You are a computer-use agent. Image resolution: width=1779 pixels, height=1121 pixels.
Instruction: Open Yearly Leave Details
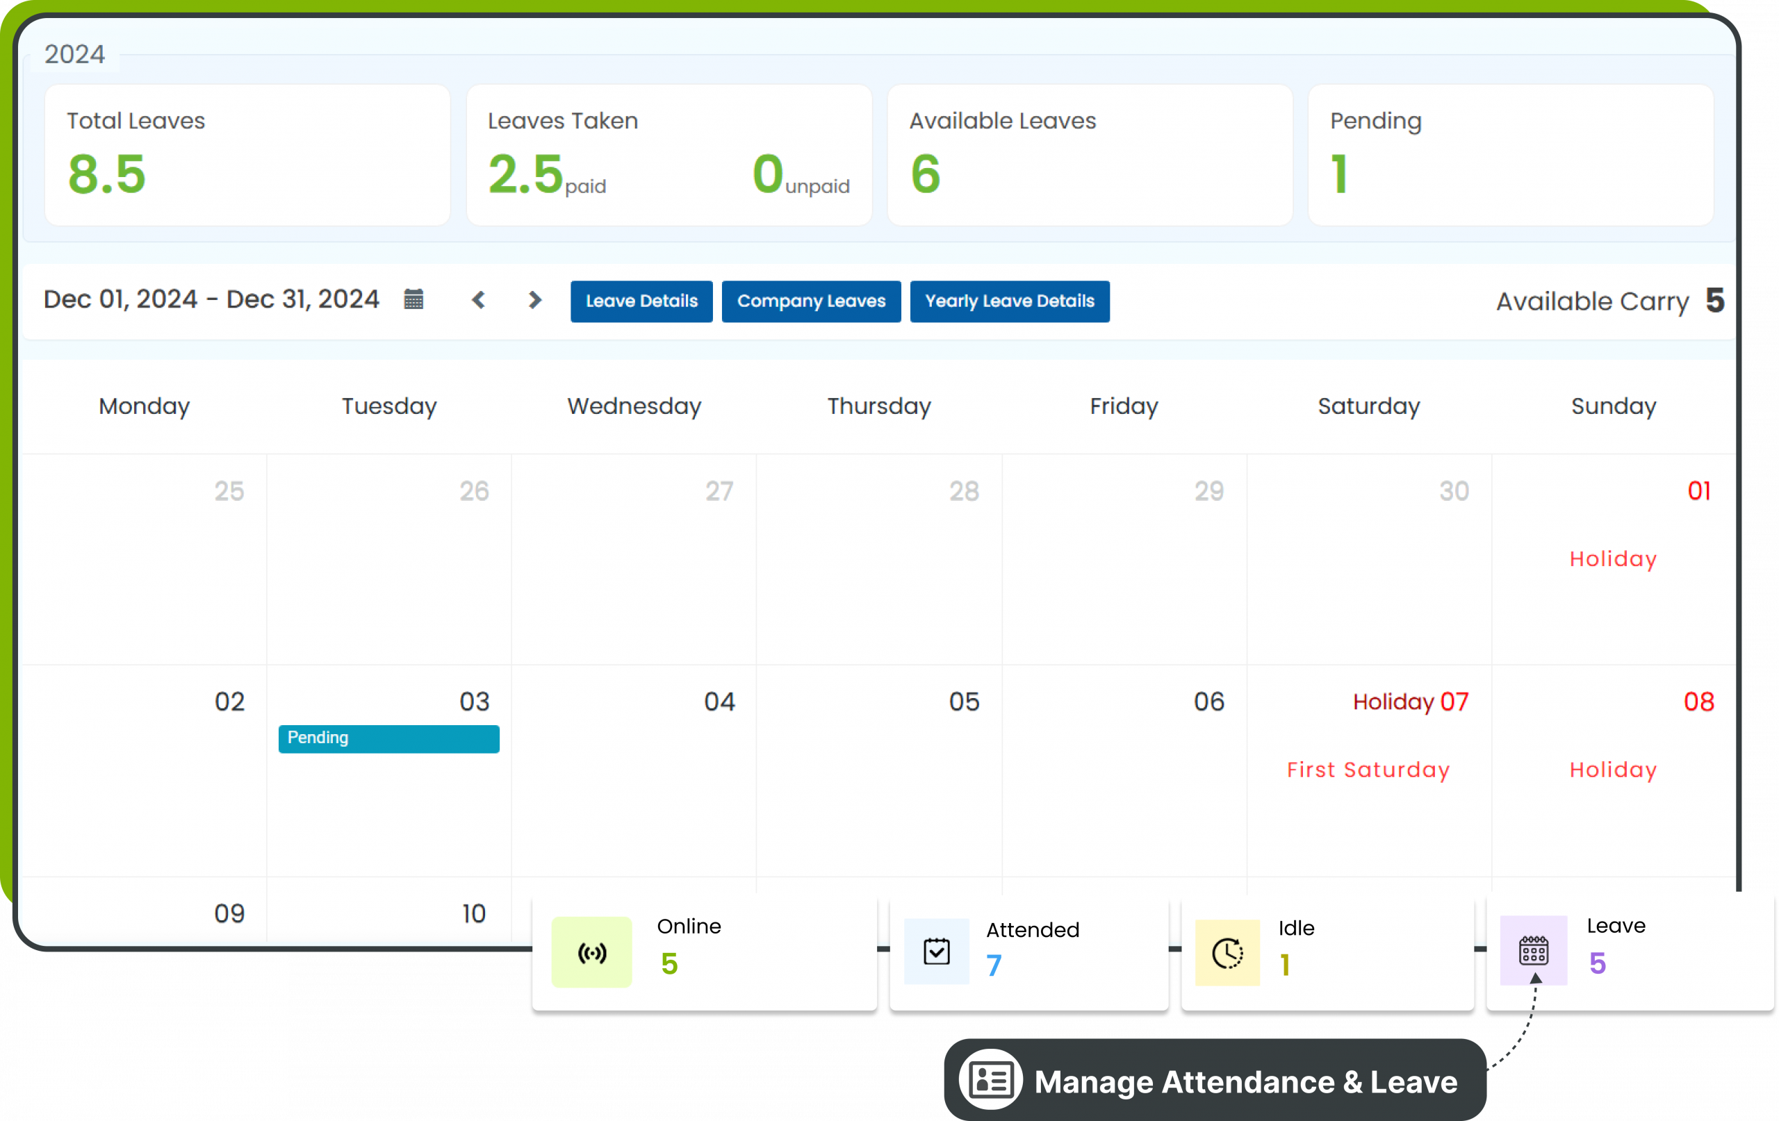click(x=1010, y=301)
